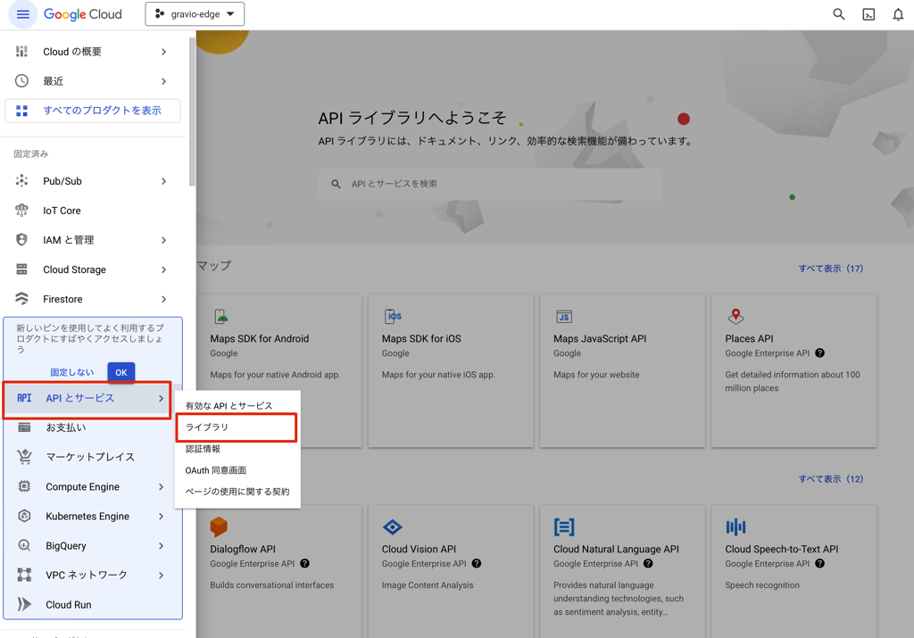The height and width of the screenshot is (638, 914).
Task: Click the blue OK button
Action: (121, 372)
